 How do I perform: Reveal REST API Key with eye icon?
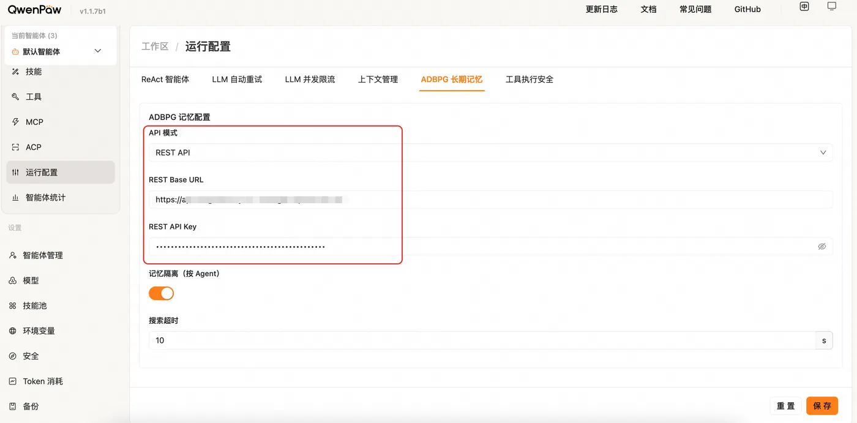(821, 247)
